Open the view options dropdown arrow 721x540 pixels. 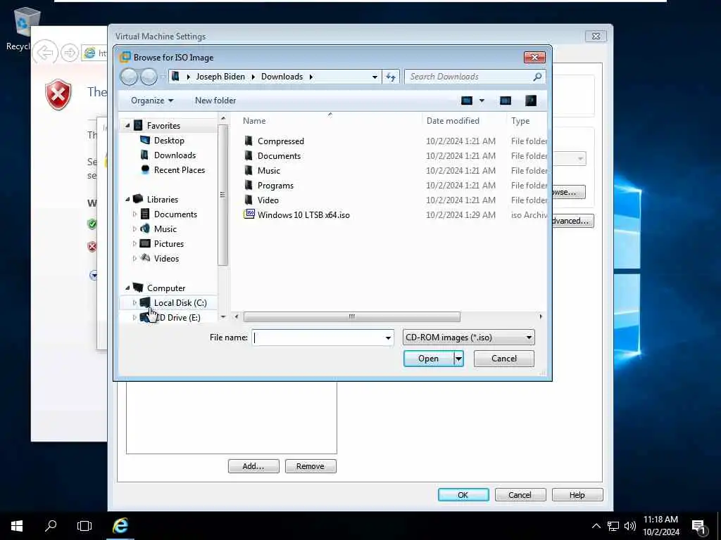(x=482, y=101)
